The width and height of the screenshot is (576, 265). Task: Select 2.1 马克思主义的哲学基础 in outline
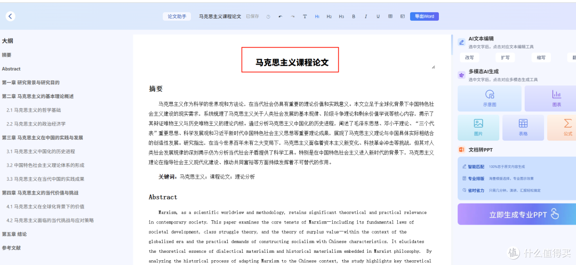pyautogui.click(x=34, y=110)
